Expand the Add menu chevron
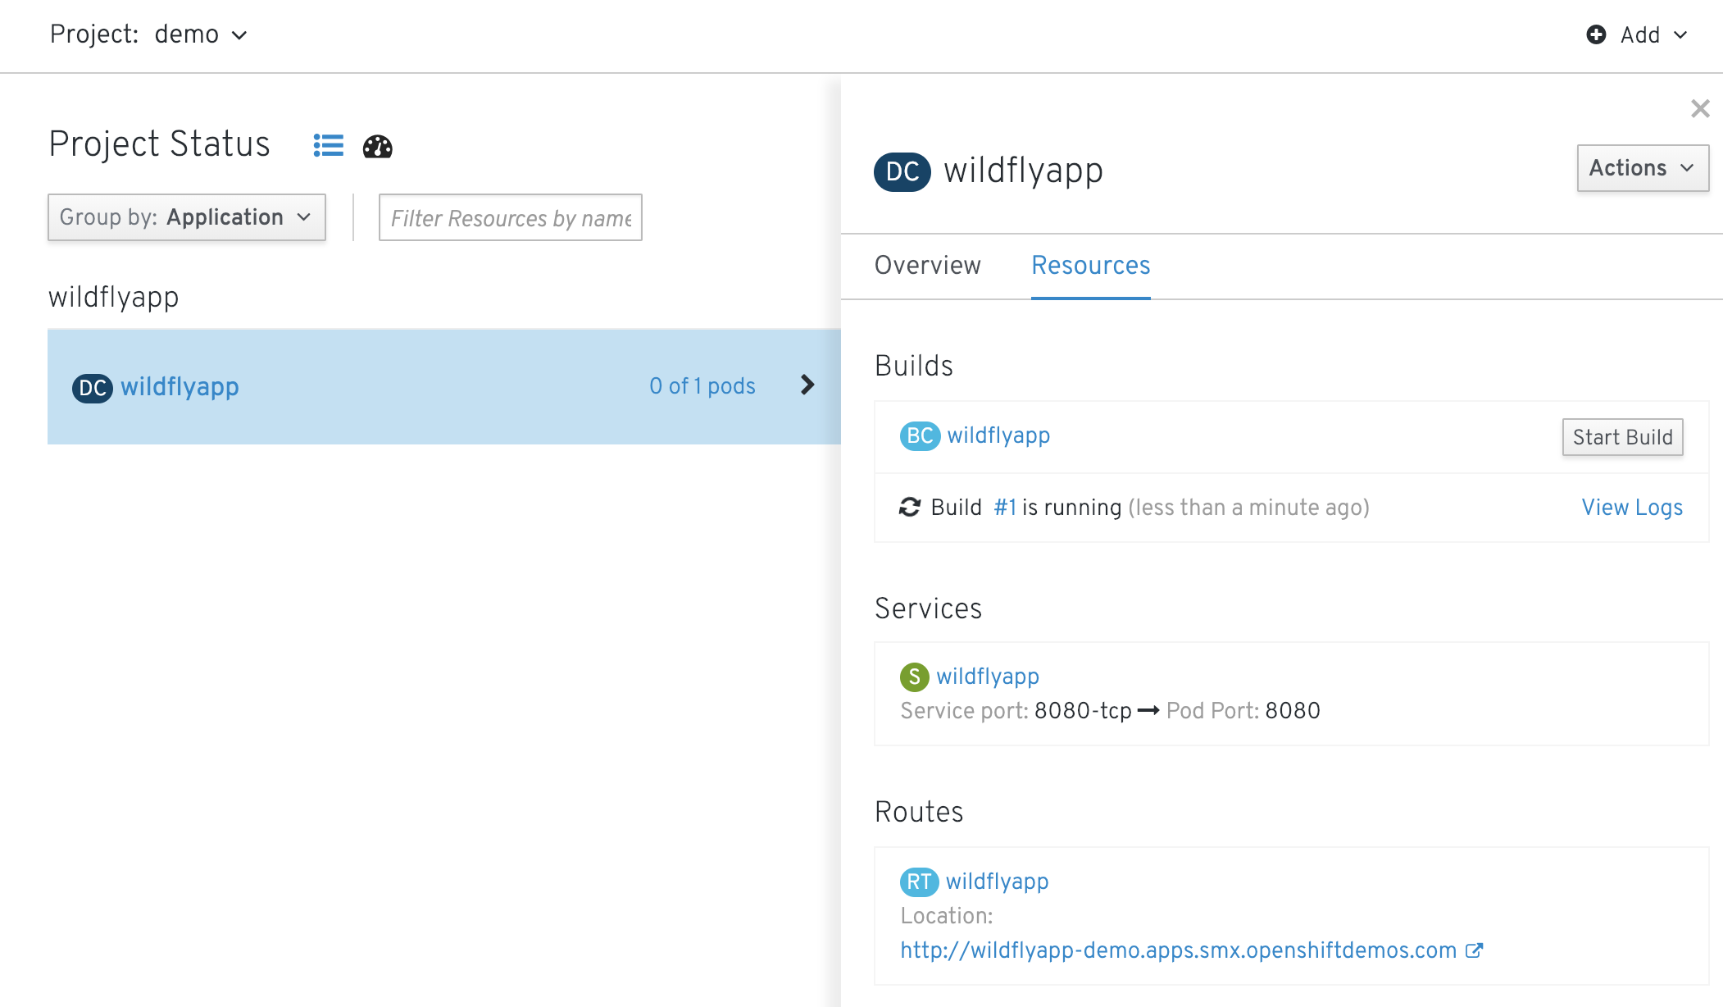The image size is (1723, 1007). click(1680, 36)
